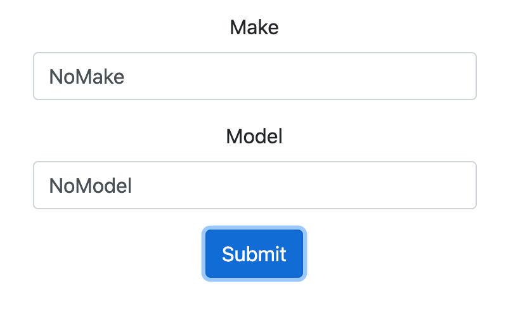This screenshot has height=312, width=525.
Task: Click the Make label text
Action: [254, 27]
